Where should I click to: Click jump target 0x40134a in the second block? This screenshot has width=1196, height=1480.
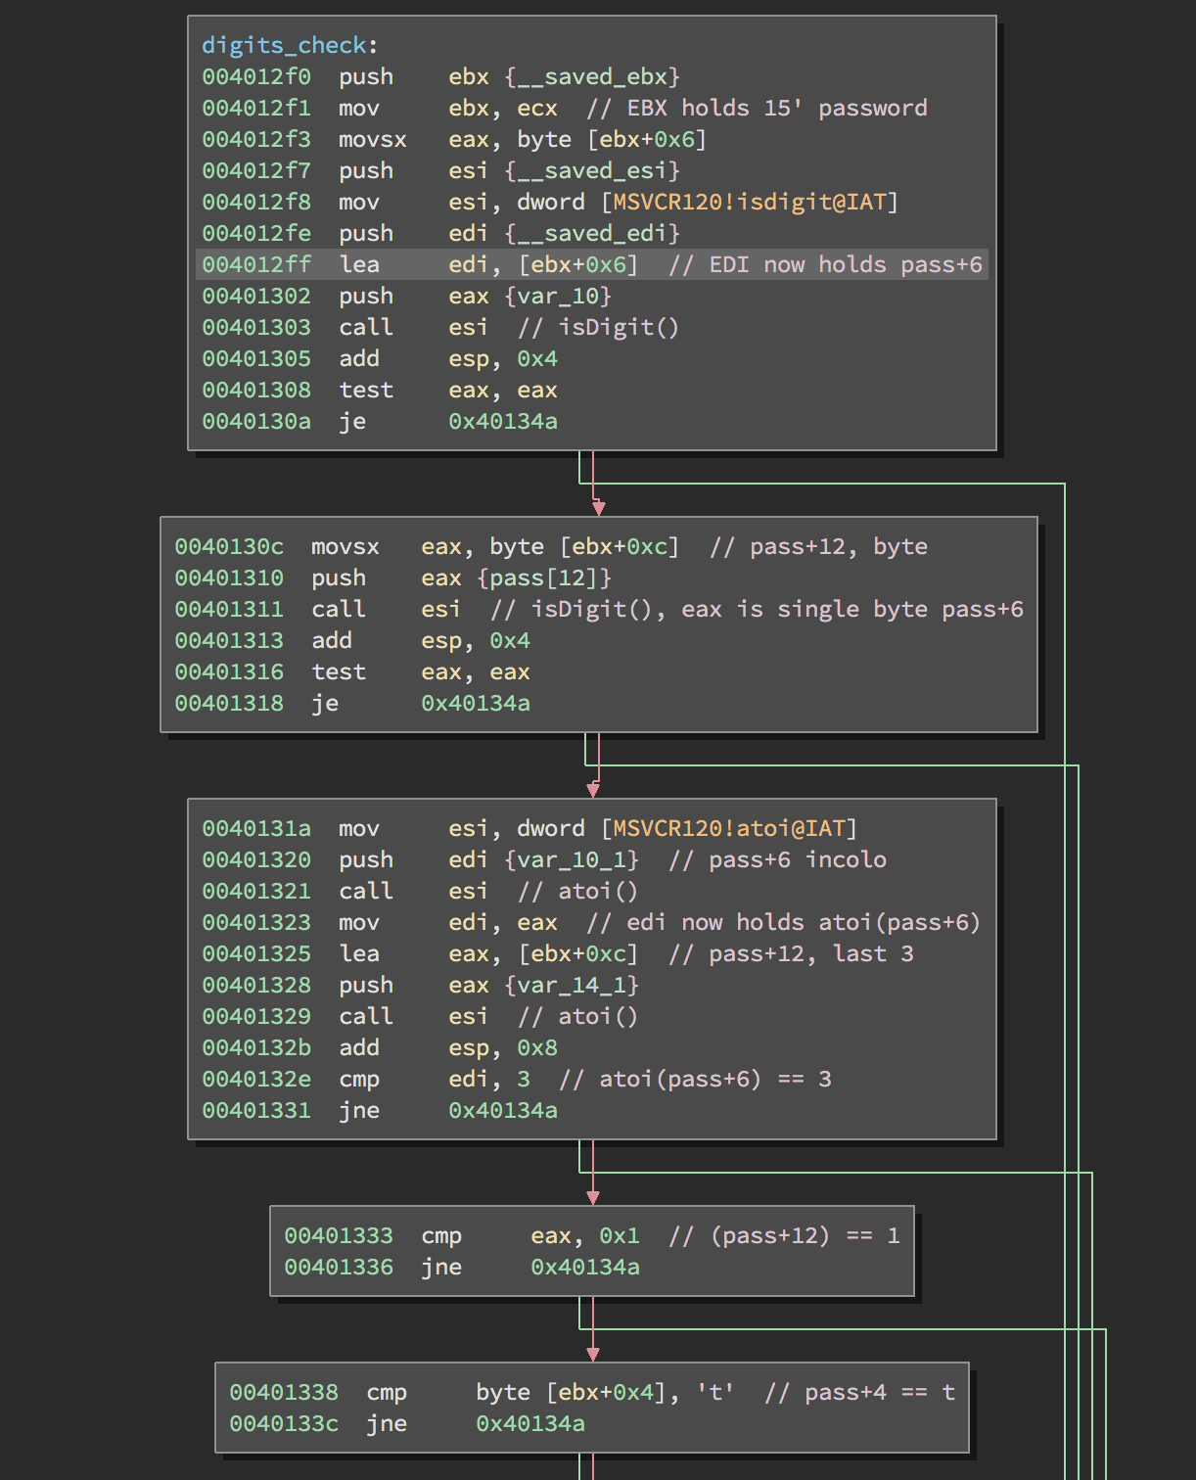476,703
